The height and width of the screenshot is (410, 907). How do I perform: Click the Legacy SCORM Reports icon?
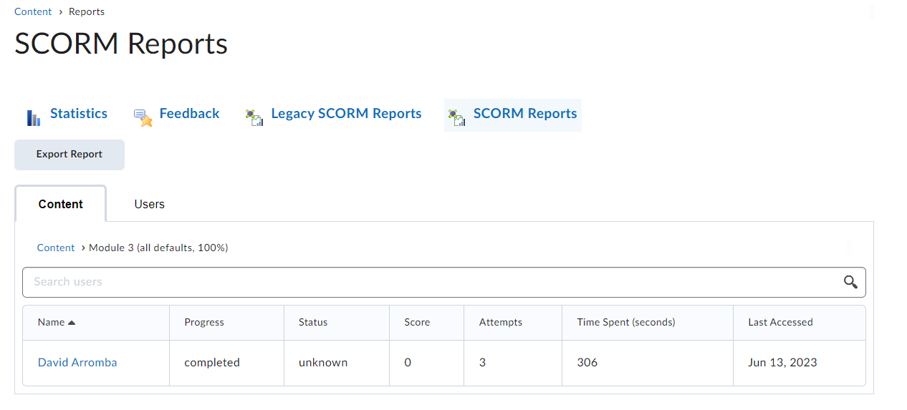click(254, 117)
